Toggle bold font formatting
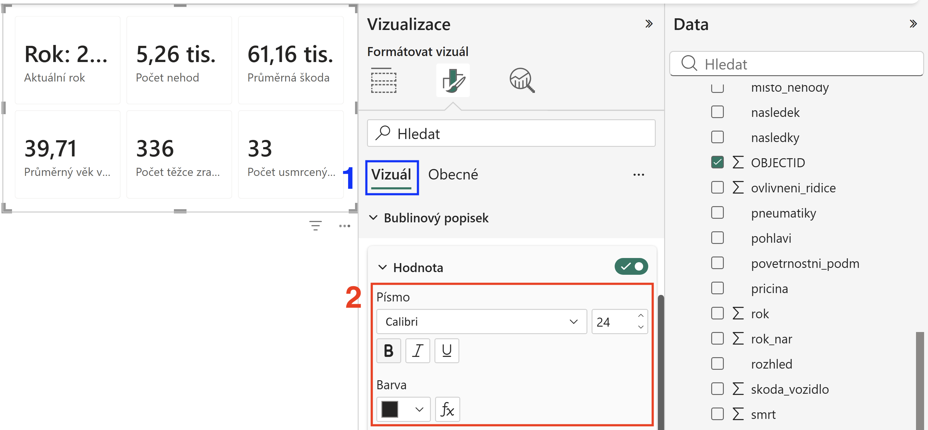928x430 pixels. [x=389, y=350]
